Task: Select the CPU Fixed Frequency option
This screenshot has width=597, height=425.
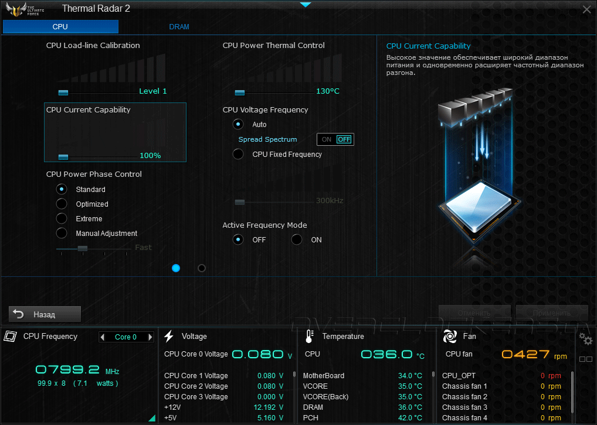Action: point(238,154)
